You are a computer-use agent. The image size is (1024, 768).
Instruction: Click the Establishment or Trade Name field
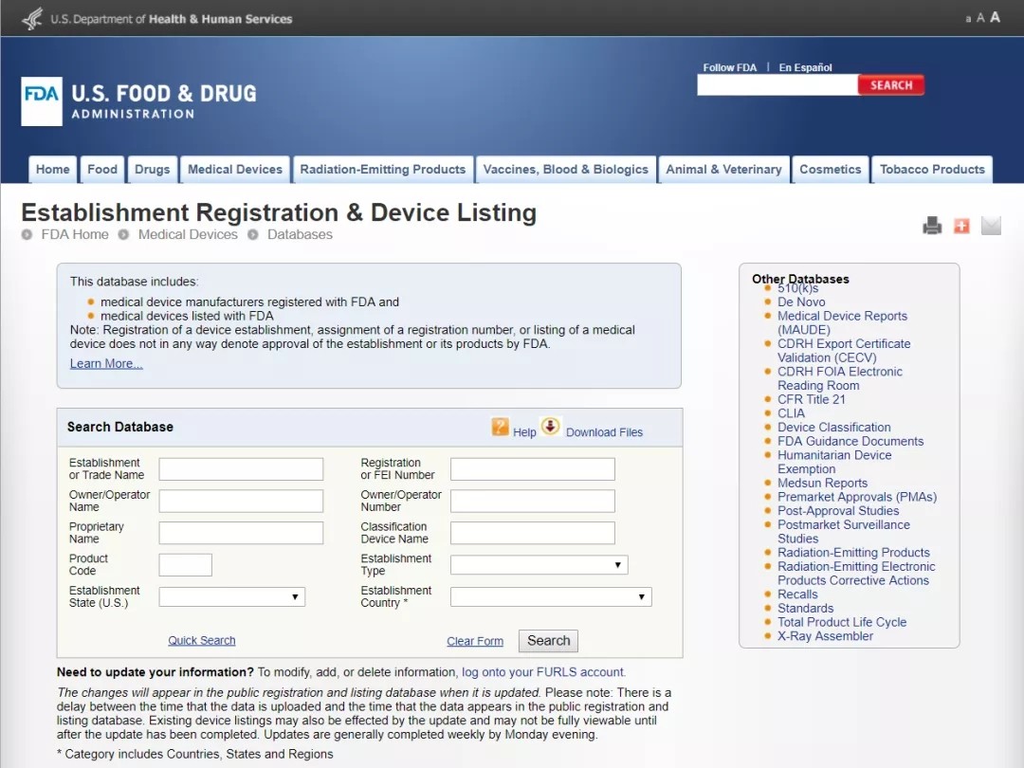(241, 469)
